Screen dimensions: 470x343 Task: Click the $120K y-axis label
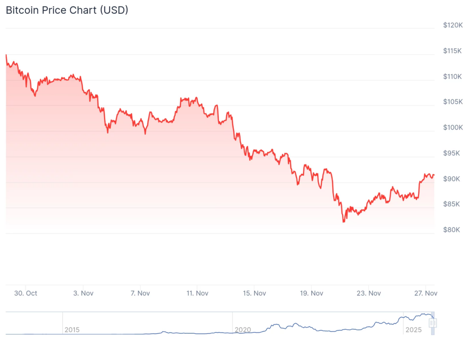(x=452, y=25)
